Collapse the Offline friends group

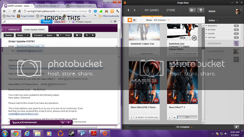(x=207, y=37)
